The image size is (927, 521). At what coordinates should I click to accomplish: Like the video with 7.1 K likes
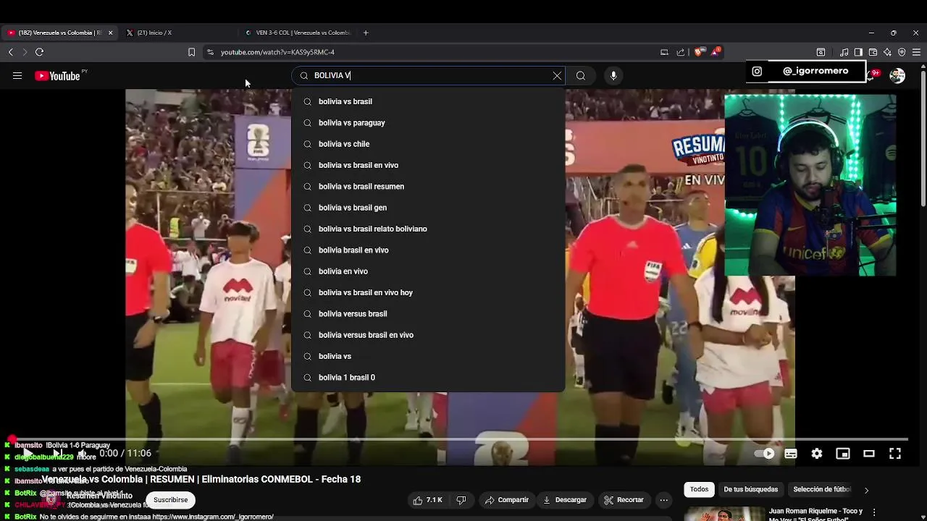(x=427, y=500)
